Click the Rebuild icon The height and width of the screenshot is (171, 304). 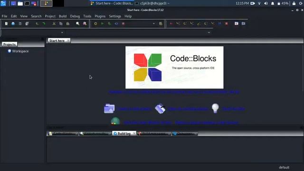coord(116,24)
